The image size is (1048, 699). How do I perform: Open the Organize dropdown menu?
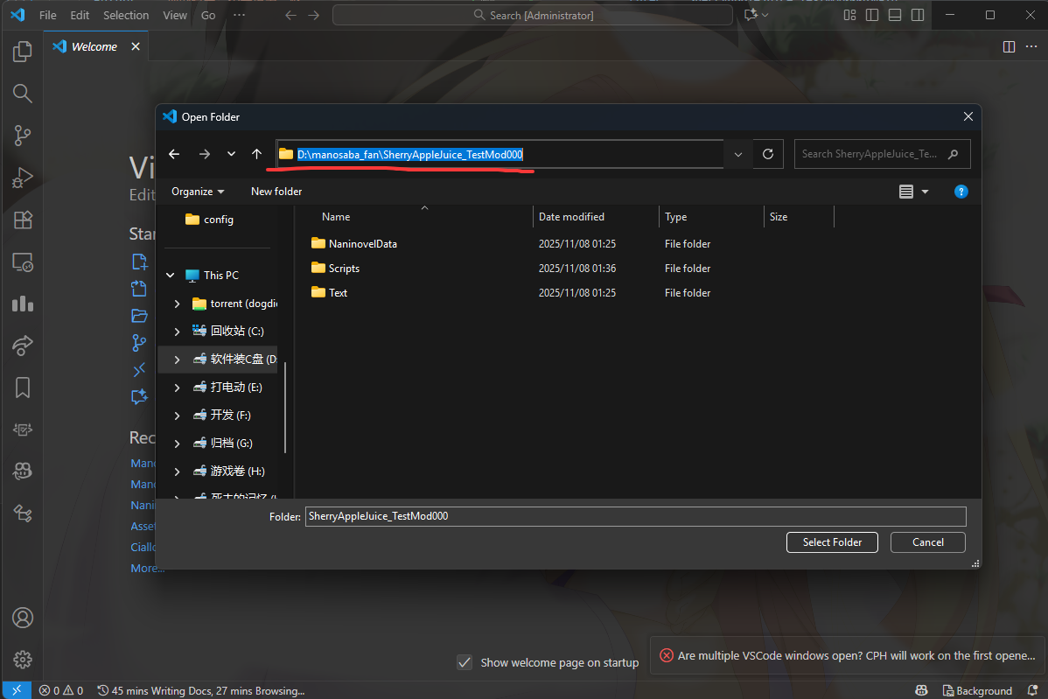click(x=198, y=192)
